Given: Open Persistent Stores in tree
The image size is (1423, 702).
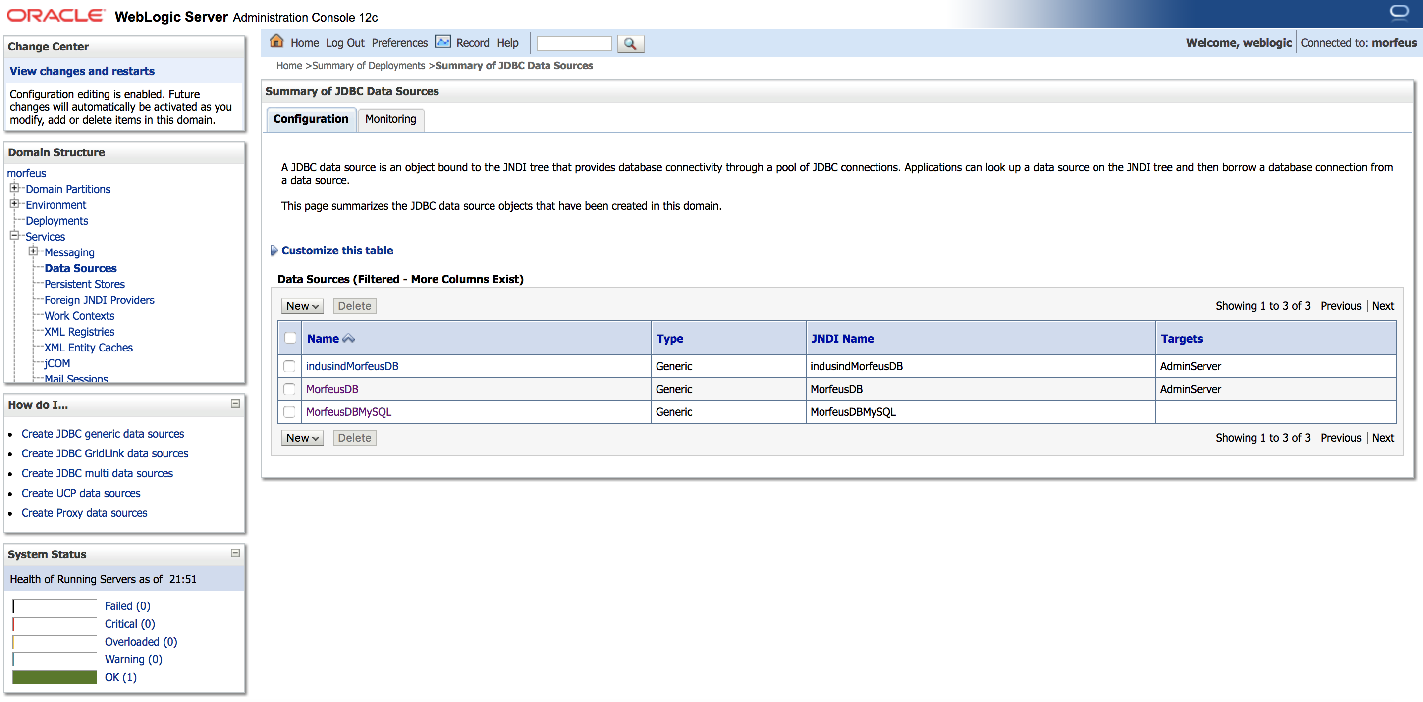Looking at the screenshot, I should 85,284.
